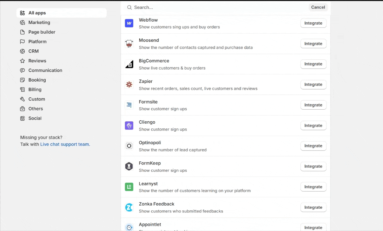The height and width of the screenshot is (231, 383).
Task: Integrate the Cliengo app
Action: coord(313,125)
